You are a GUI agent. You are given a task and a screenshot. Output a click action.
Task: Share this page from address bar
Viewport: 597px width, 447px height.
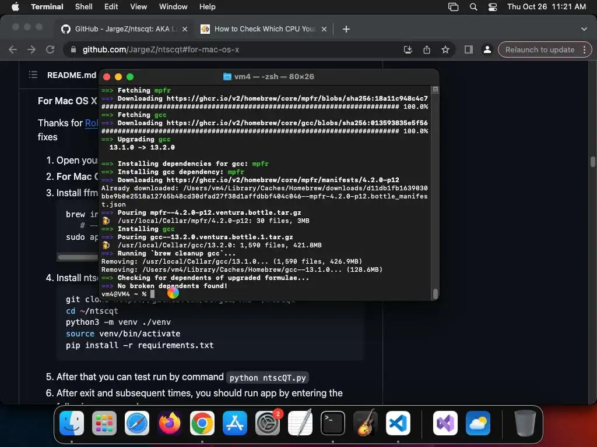(x=426, y=49)
